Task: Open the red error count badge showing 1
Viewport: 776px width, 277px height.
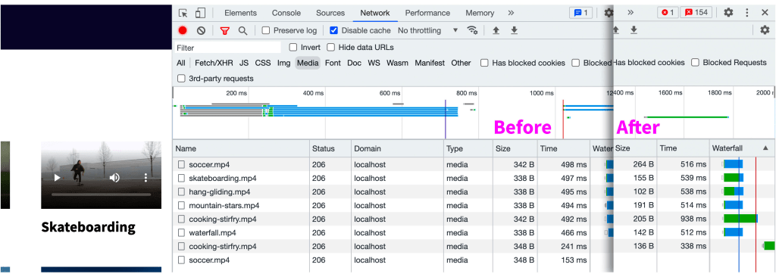Action: pos(668,12)
